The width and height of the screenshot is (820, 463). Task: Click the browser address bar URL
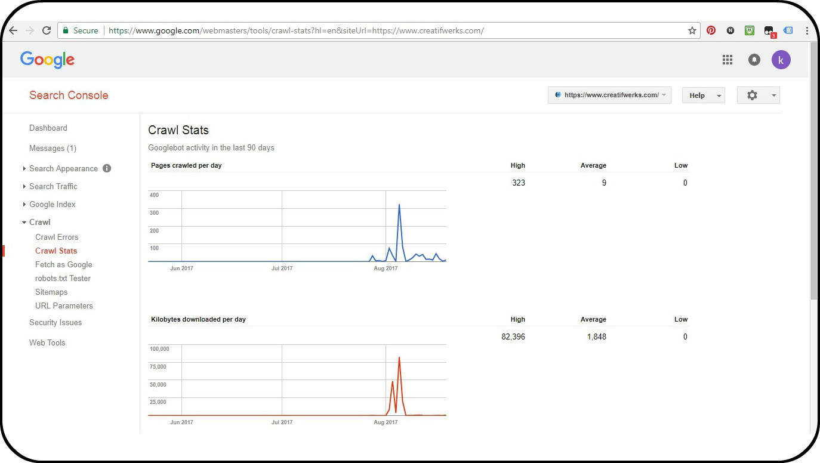[x=296, y=30]
